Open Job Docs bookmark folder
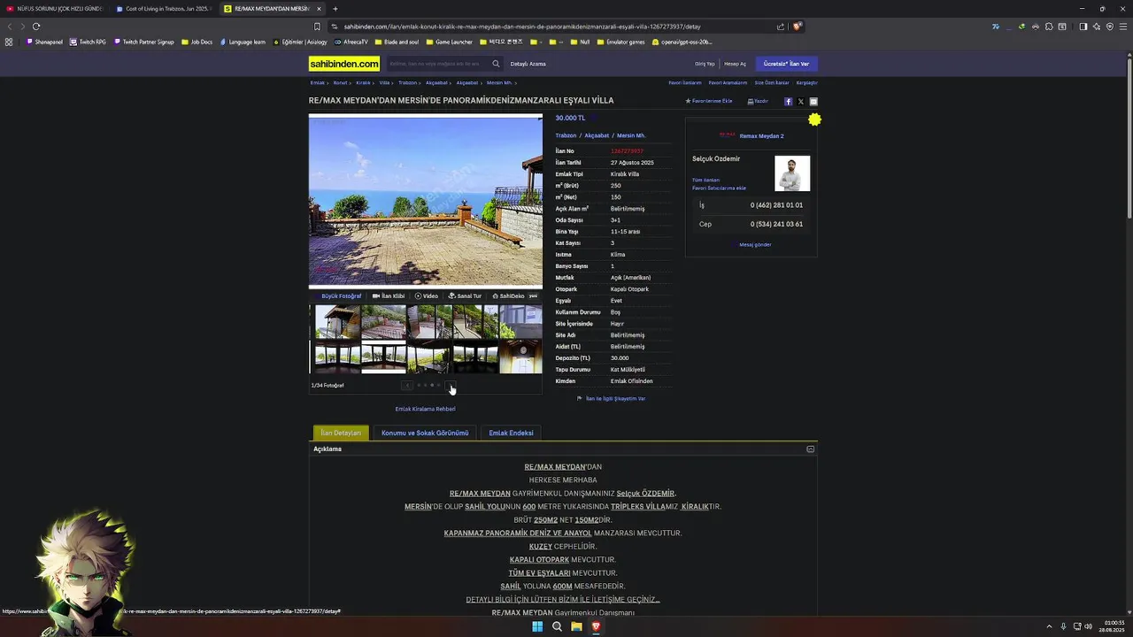Screen dimensions: 1133x637 (x=197, y=42)
